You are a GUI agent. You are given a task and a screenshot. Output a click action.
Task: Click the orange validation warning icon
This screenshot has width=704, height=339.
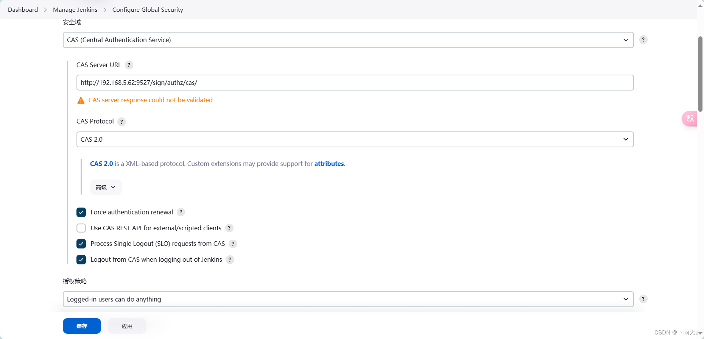coord(81,100)
